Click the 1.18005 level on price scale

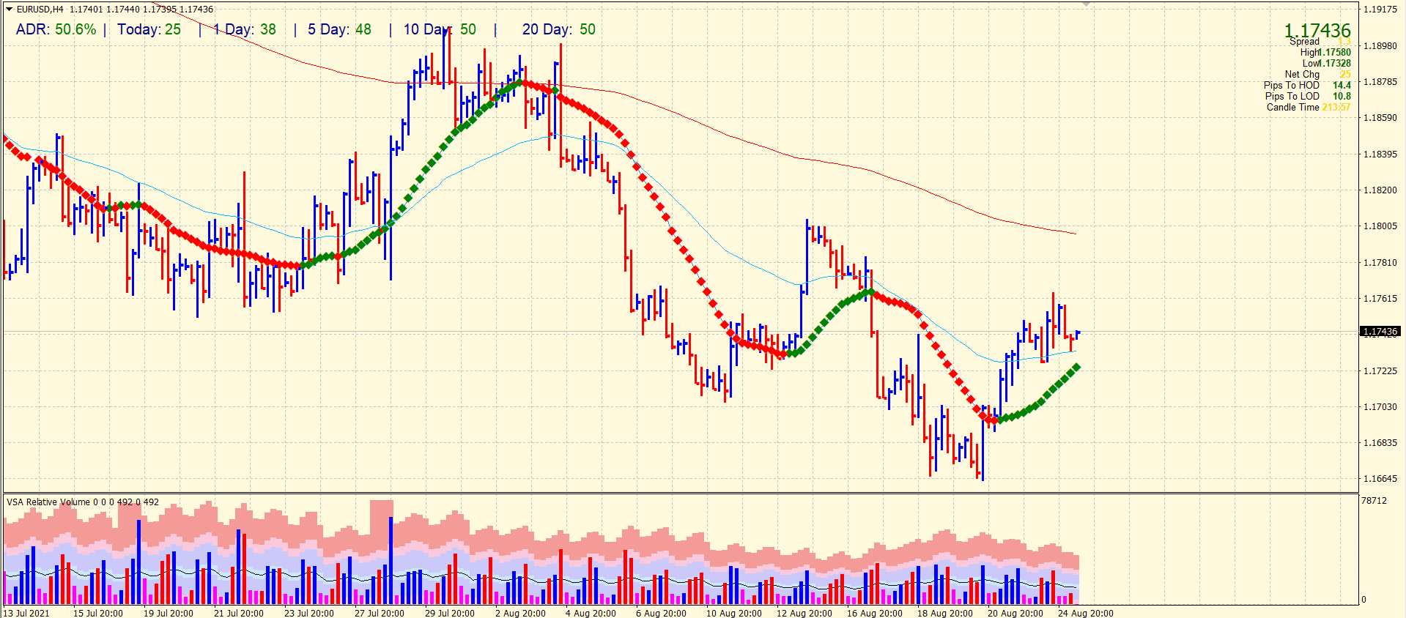tap(1380, 226)
